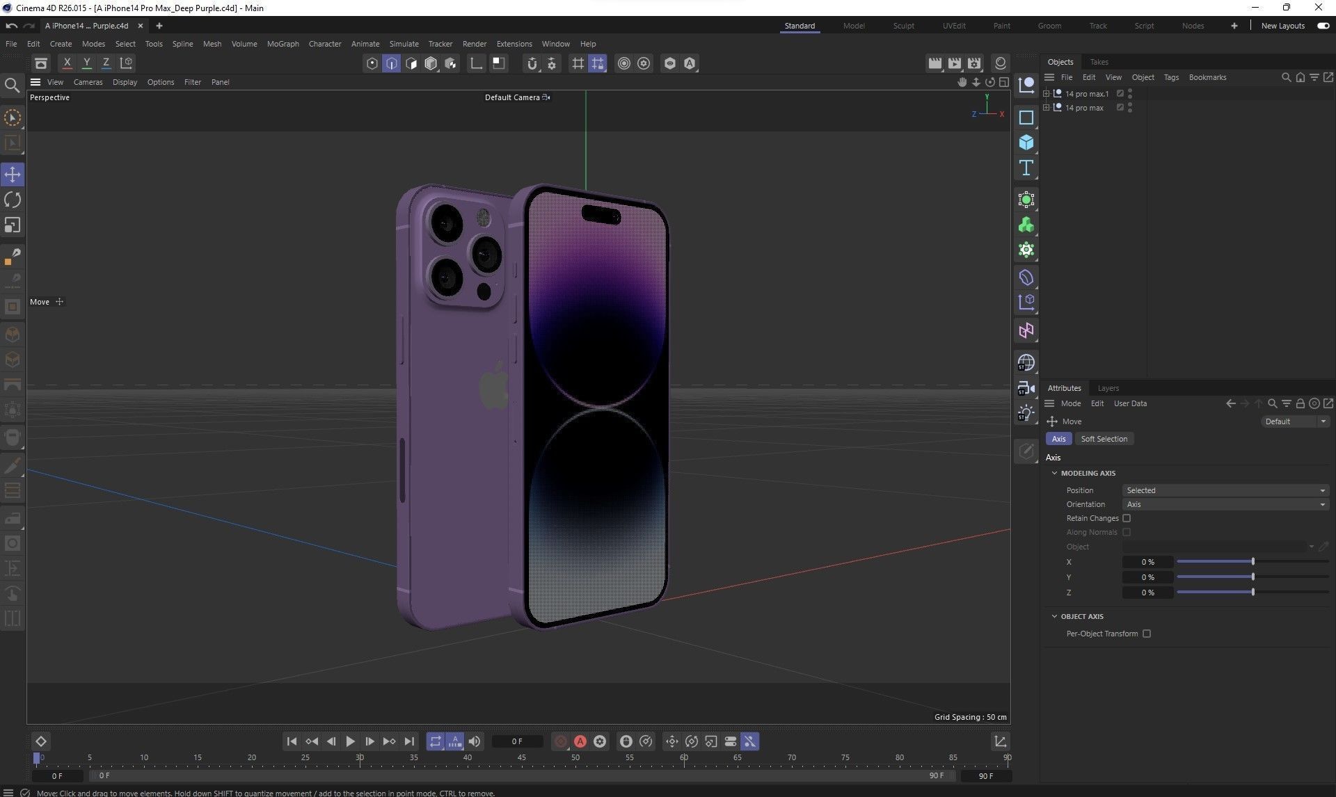Open the Layers tab in Attributes
1336x797 pixels.
[x=1108, y=388]
